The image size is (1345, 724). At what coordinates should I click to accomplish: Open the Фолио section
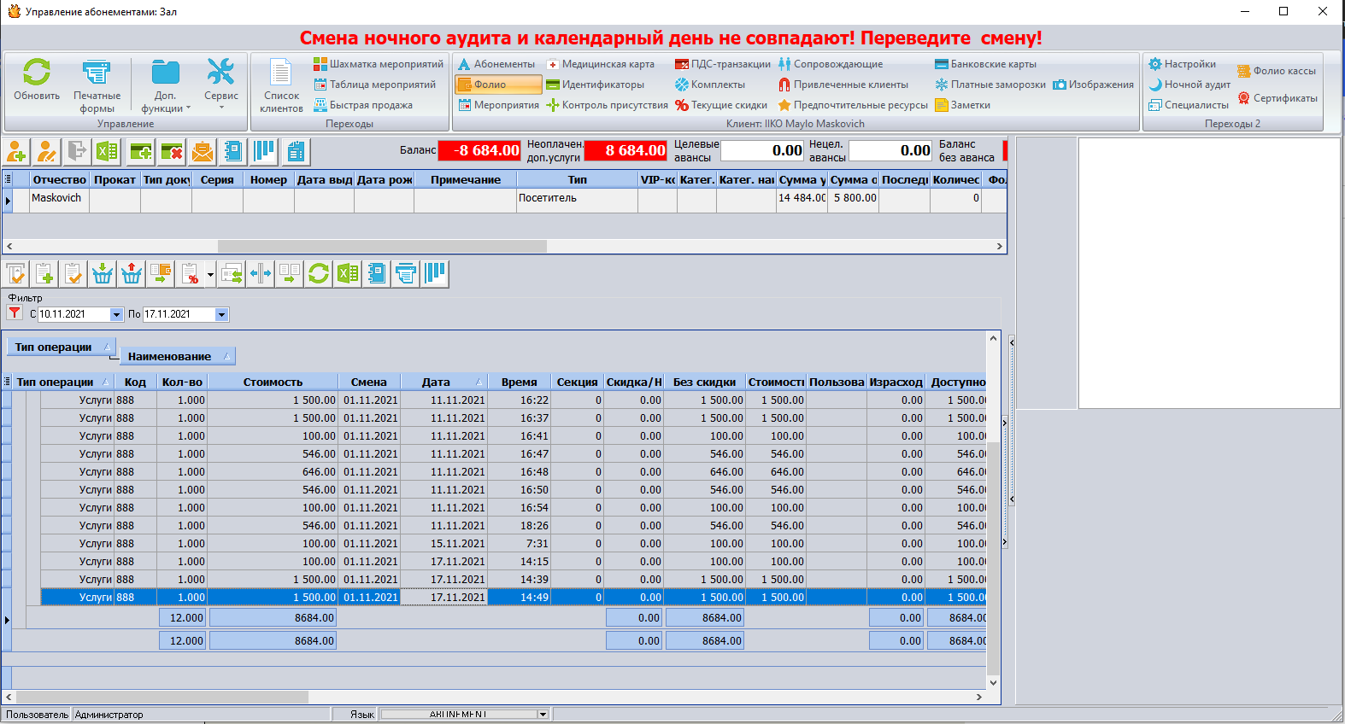coord(498,85)
